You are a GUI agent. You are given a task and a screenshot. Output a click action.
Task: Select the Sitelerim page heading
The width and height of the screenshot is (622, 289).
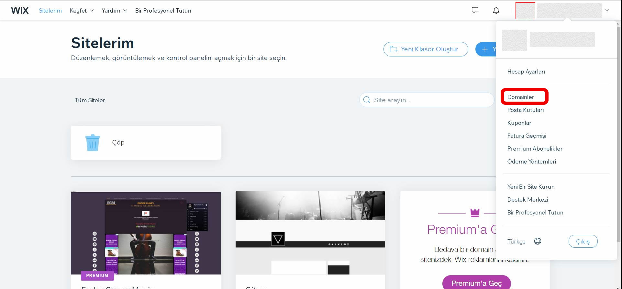pos(102,43)
